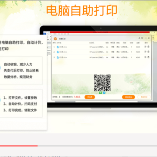Screen dimensions: 157x157
Task: Close the print dialog with the X
Action: coord(149,38)
